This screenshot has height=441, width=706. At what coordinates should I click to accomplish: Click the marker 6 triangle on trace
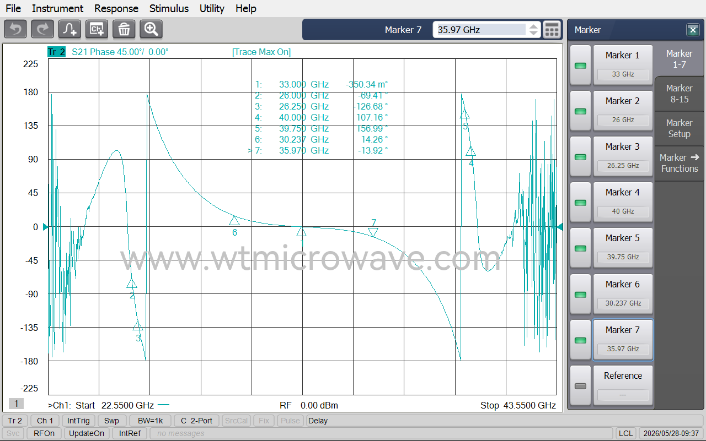pos(234,221)
